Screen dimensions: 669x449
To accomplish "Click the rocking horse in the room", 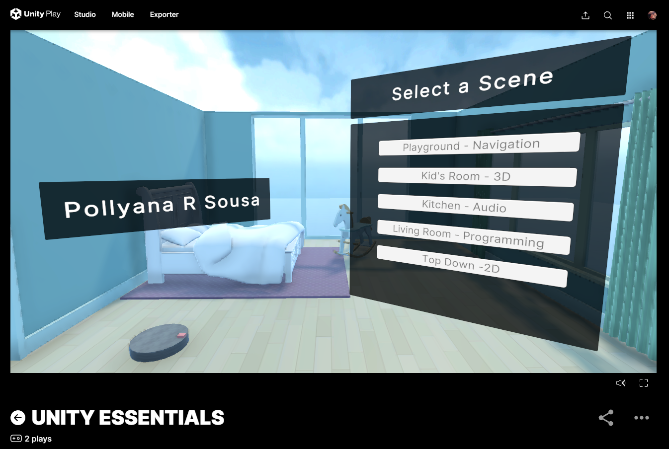I will (x=354, y=230).
